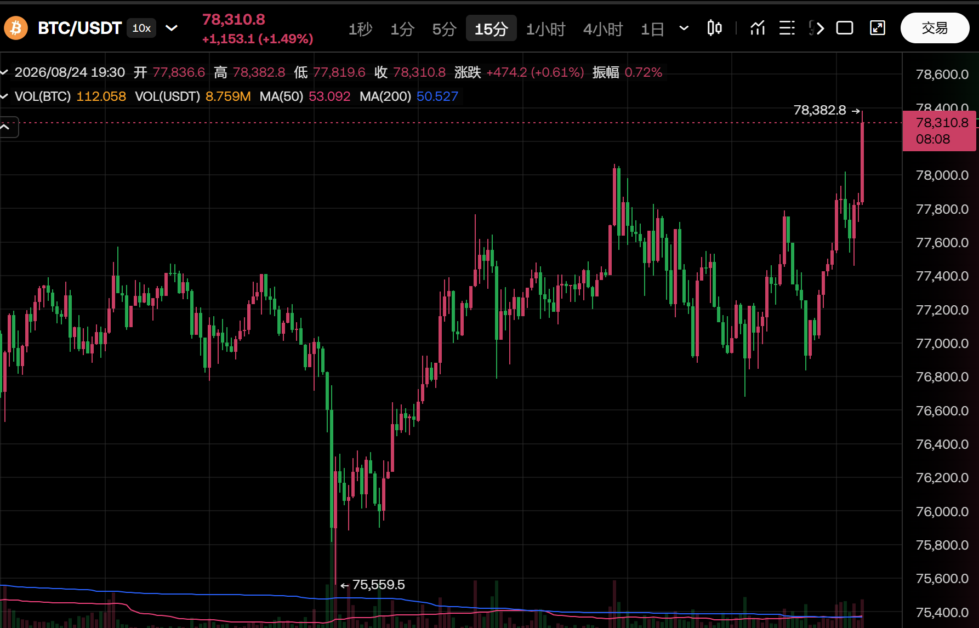Click the Bitcoin logo icon
979x628 pixels.
[16, 28]
